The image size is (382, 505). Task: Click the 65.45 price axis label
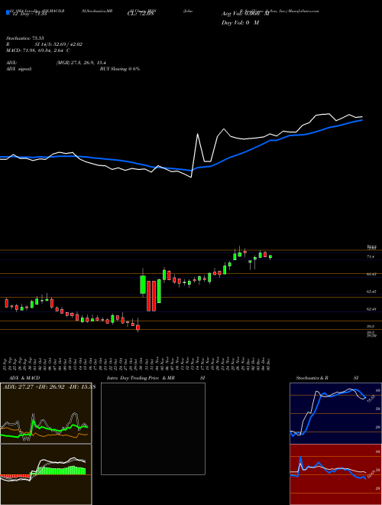pos(371,292)
